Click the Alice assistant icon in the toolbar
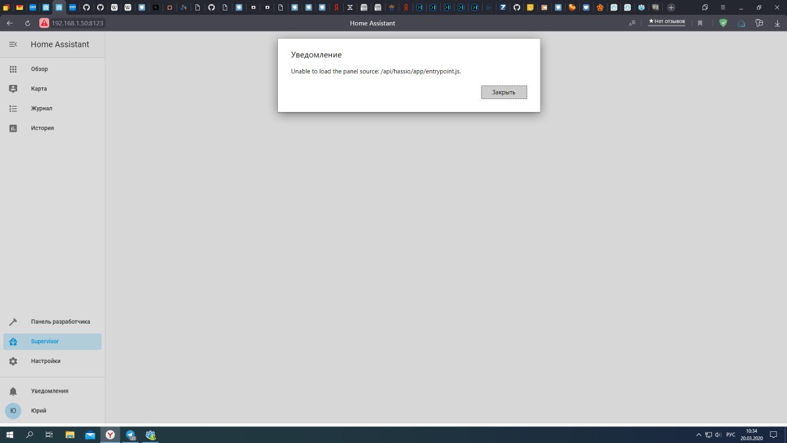The width and height of the screenshot is (787, 443). (x=742, y=23)
